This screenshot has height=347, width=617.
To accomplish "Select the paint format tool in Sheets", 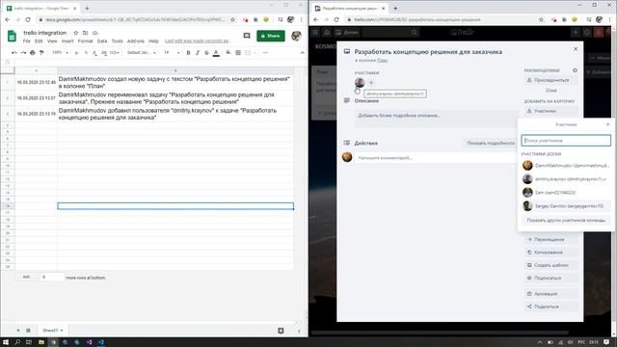I will tap(41, 53).
